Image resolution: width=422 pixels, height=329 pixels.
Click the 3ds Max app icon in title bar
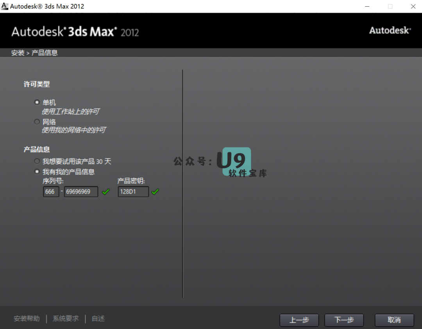point(5,6)
